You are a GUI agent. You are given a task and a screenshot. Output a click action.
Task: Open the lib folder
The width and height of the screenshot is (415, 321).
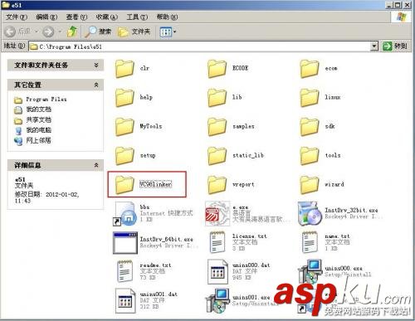click(x=217, y=98)
